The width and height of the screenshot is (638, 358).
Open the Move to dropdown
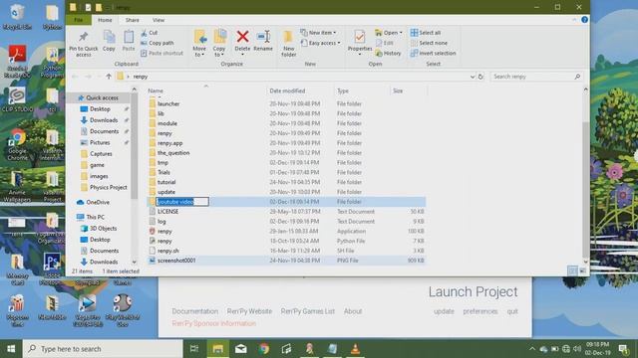[x=199, y=44]
